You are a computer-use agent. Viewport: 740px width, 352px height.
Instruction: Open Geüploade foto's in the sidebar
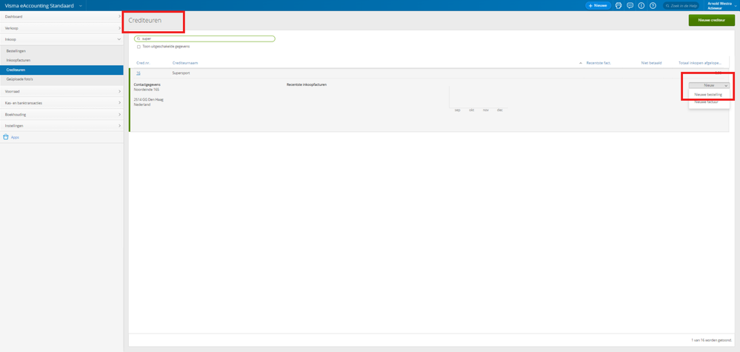(19, 79)
